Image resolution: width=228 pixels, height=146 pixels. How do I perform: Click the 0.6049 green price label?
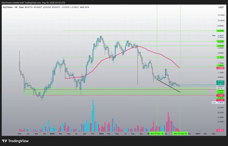pyautogui.click(x=220, y=91)
